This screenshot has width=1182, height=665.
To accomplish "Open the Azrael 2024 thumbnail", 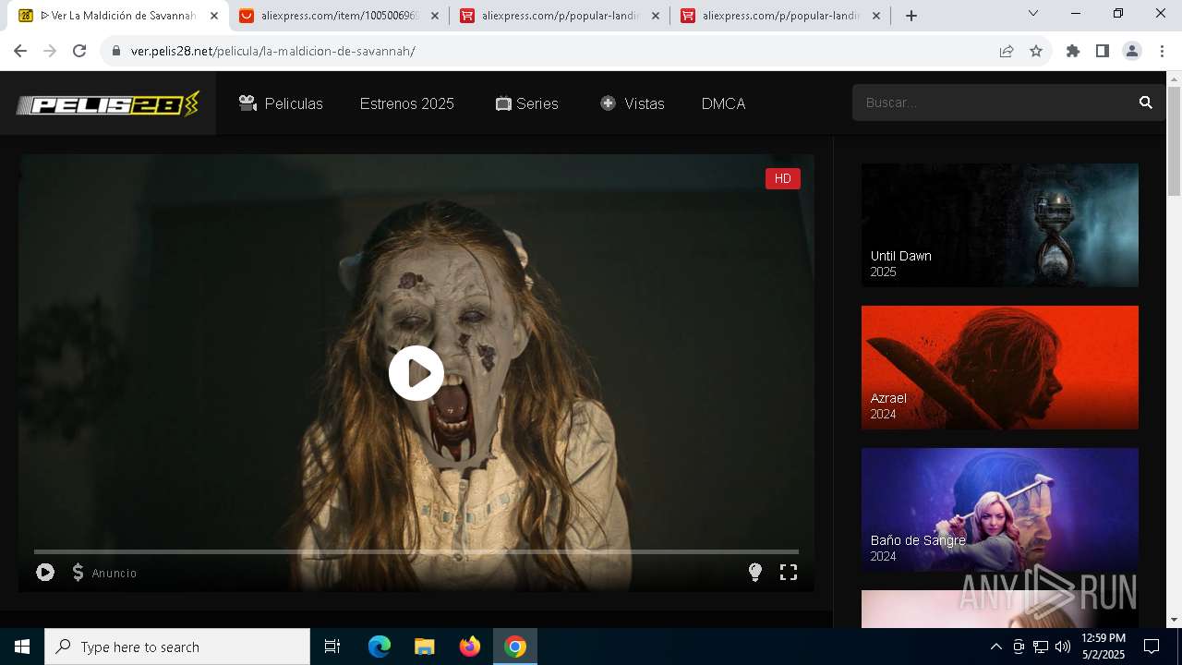I will point(1000,368).
